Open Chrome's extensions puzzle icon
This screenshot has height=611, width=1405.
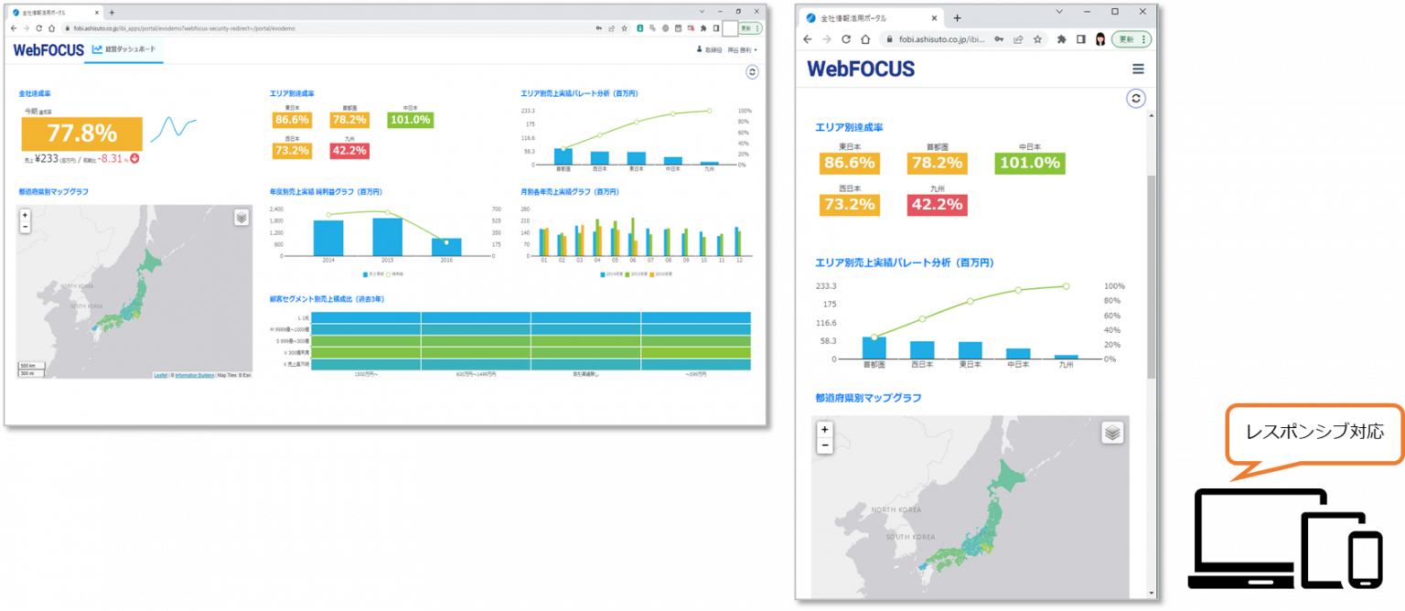(704, 28)
